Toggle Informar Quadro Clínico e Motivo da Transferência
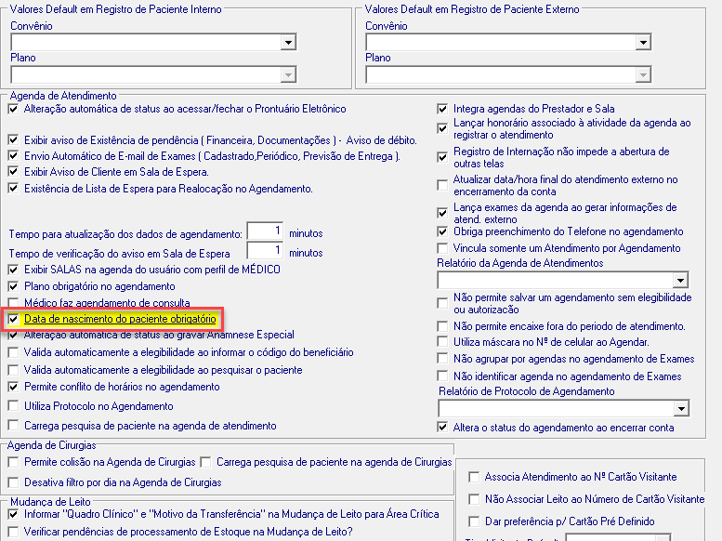The image size is (722, 541). click(x=13, y=514)
